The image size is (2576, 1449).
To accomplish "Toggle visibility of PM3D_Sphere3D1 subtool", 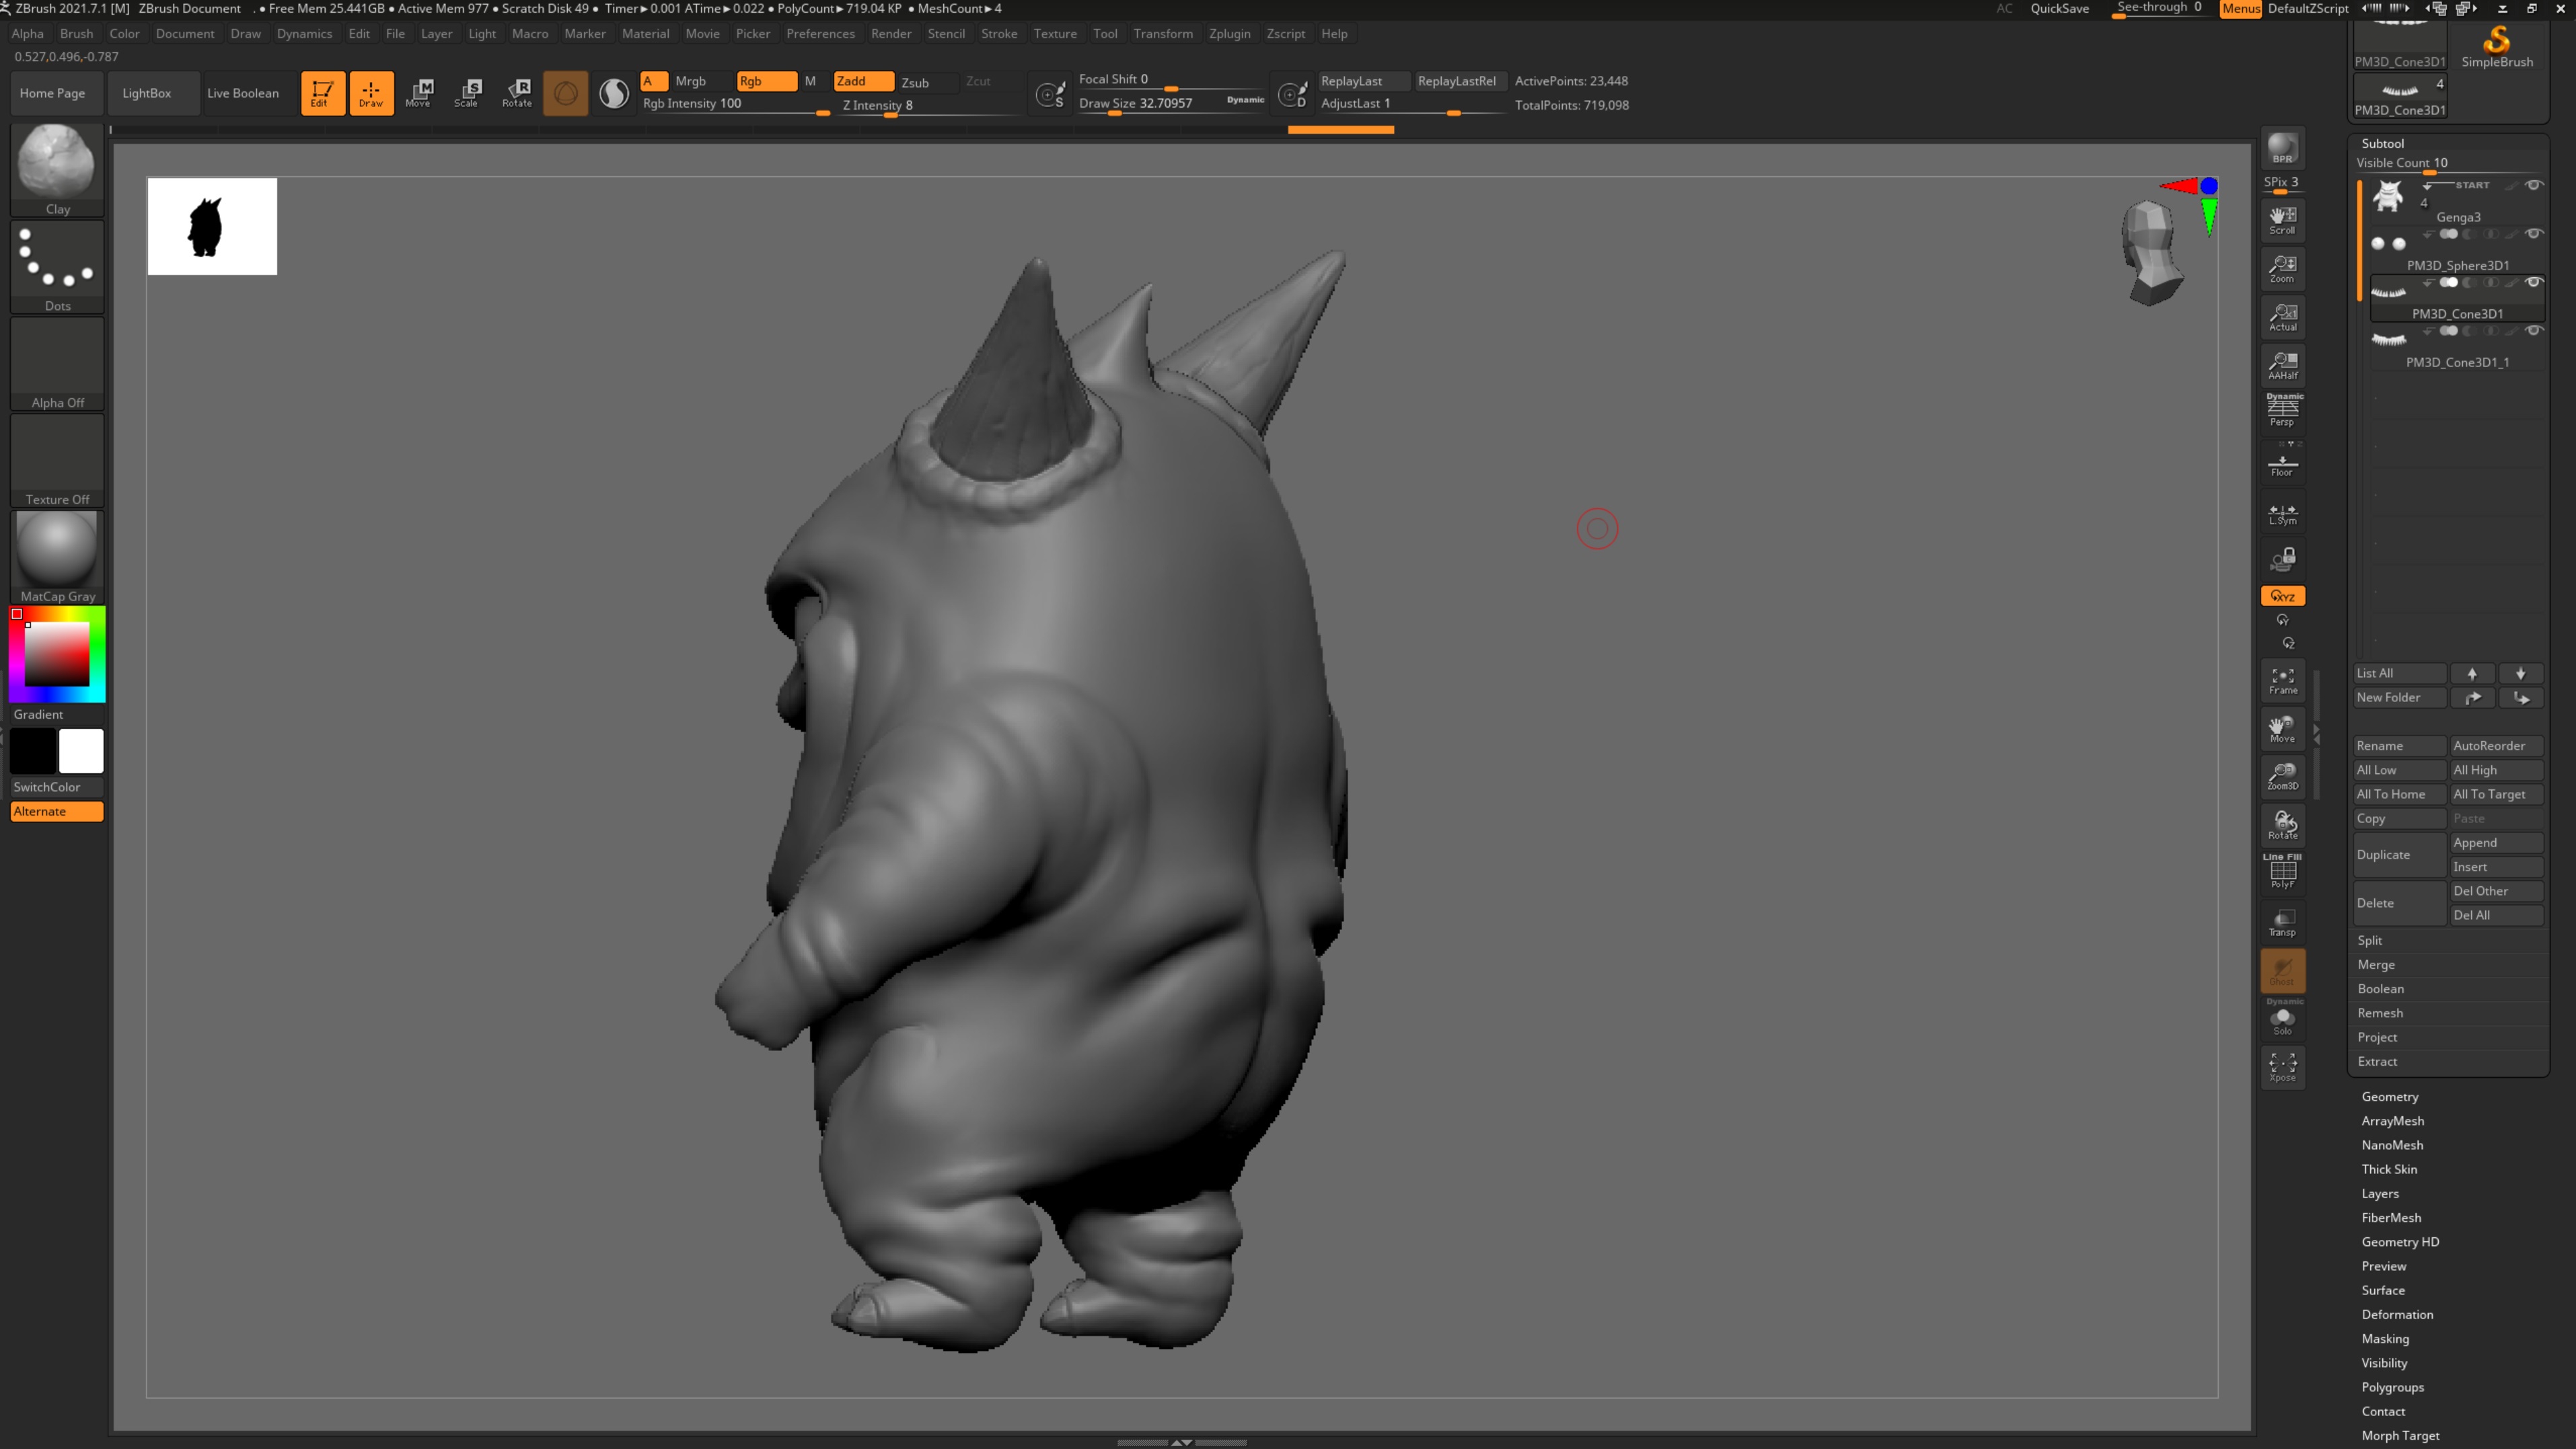I will click(2534, 234).
